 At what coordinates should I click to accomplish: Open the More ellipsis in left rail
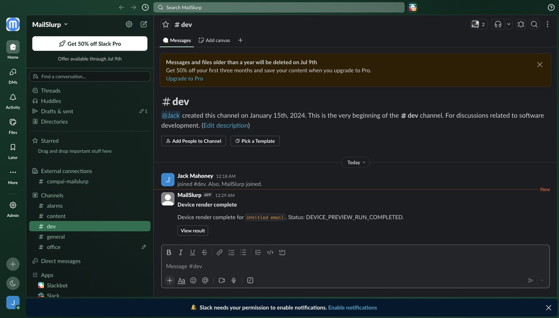(13, 176)
